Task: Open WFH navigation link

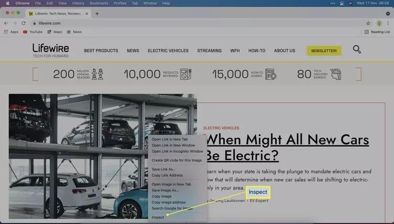Action: (x=235, y=51)
